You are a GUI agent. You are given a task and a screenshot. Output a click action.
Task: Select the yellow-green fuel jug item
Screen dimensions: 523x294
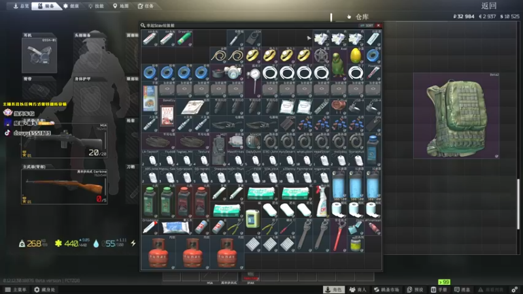point(253,218)
